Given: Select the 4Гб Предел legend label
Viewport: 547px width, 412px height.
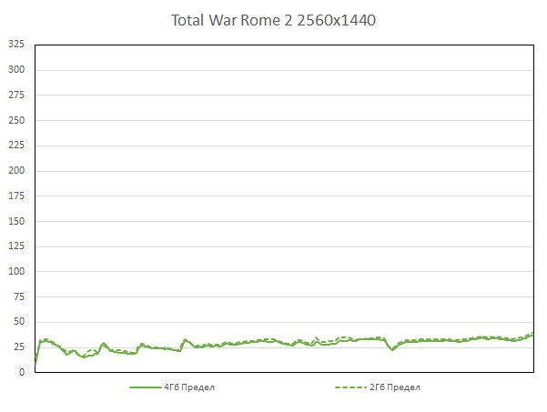Looking at the screenshot, I should point(189,387).
